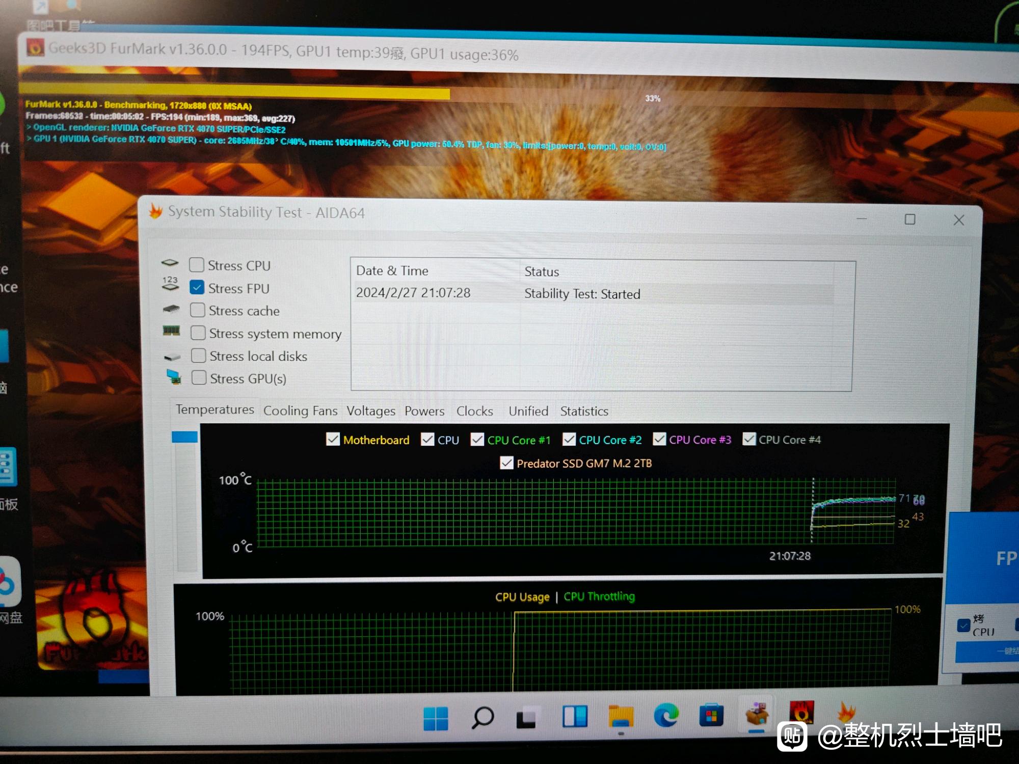Switch to AIDA64 flame taskbar icon

(846, 712)
